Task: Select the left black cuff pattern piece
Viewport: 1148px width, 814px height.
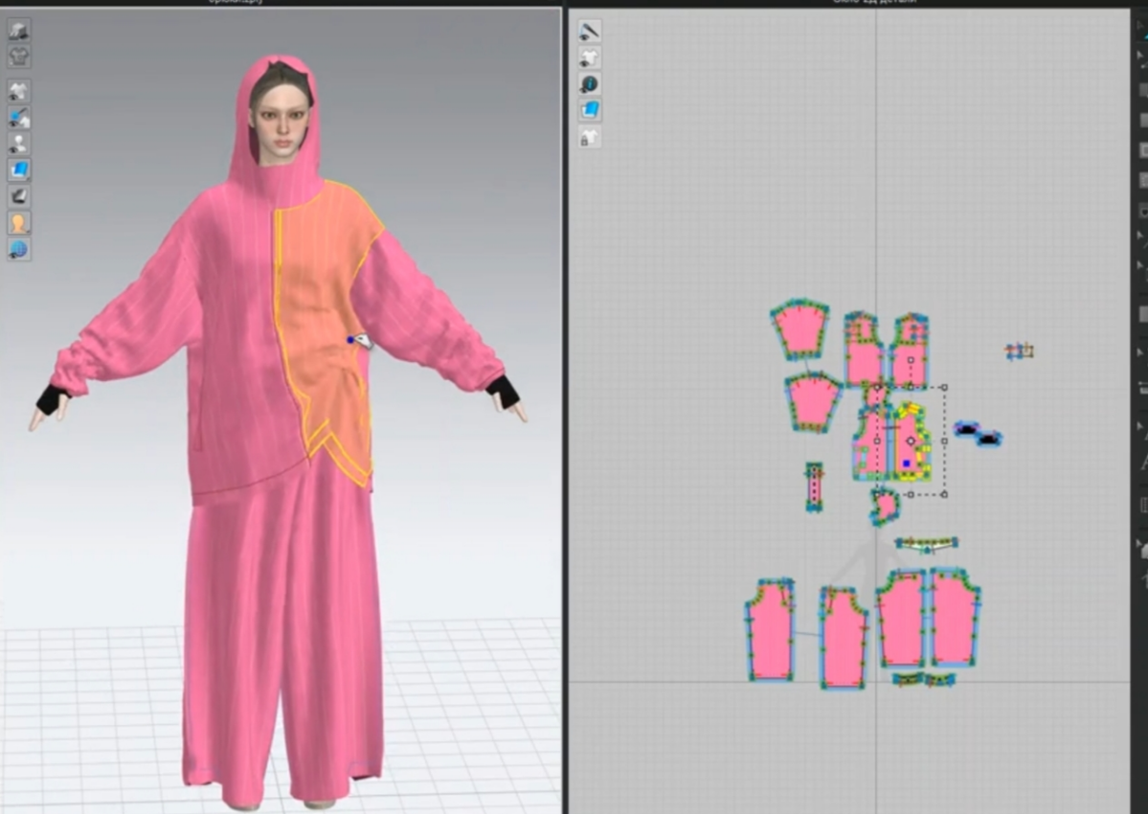Action: pyautogui.click(x=967, y=429)
